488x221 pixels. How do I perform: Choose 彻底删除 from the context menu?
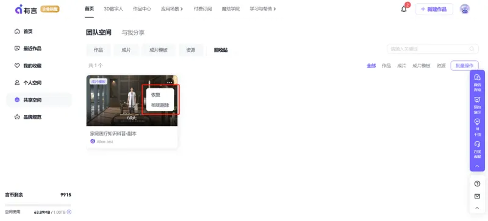pos(160,105)
